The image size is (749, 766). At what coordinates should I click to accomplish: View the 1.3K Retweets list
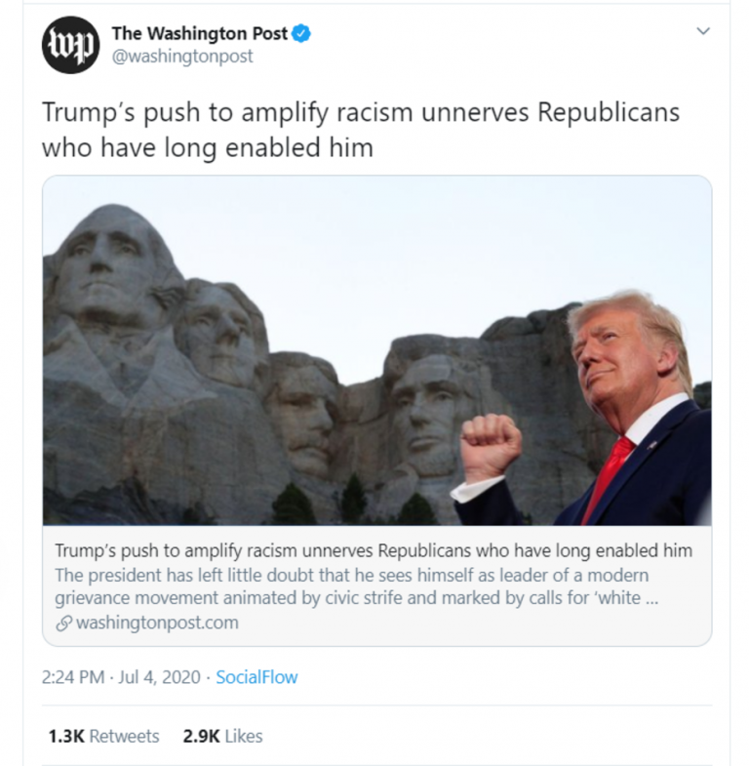[x=103, y=736]
